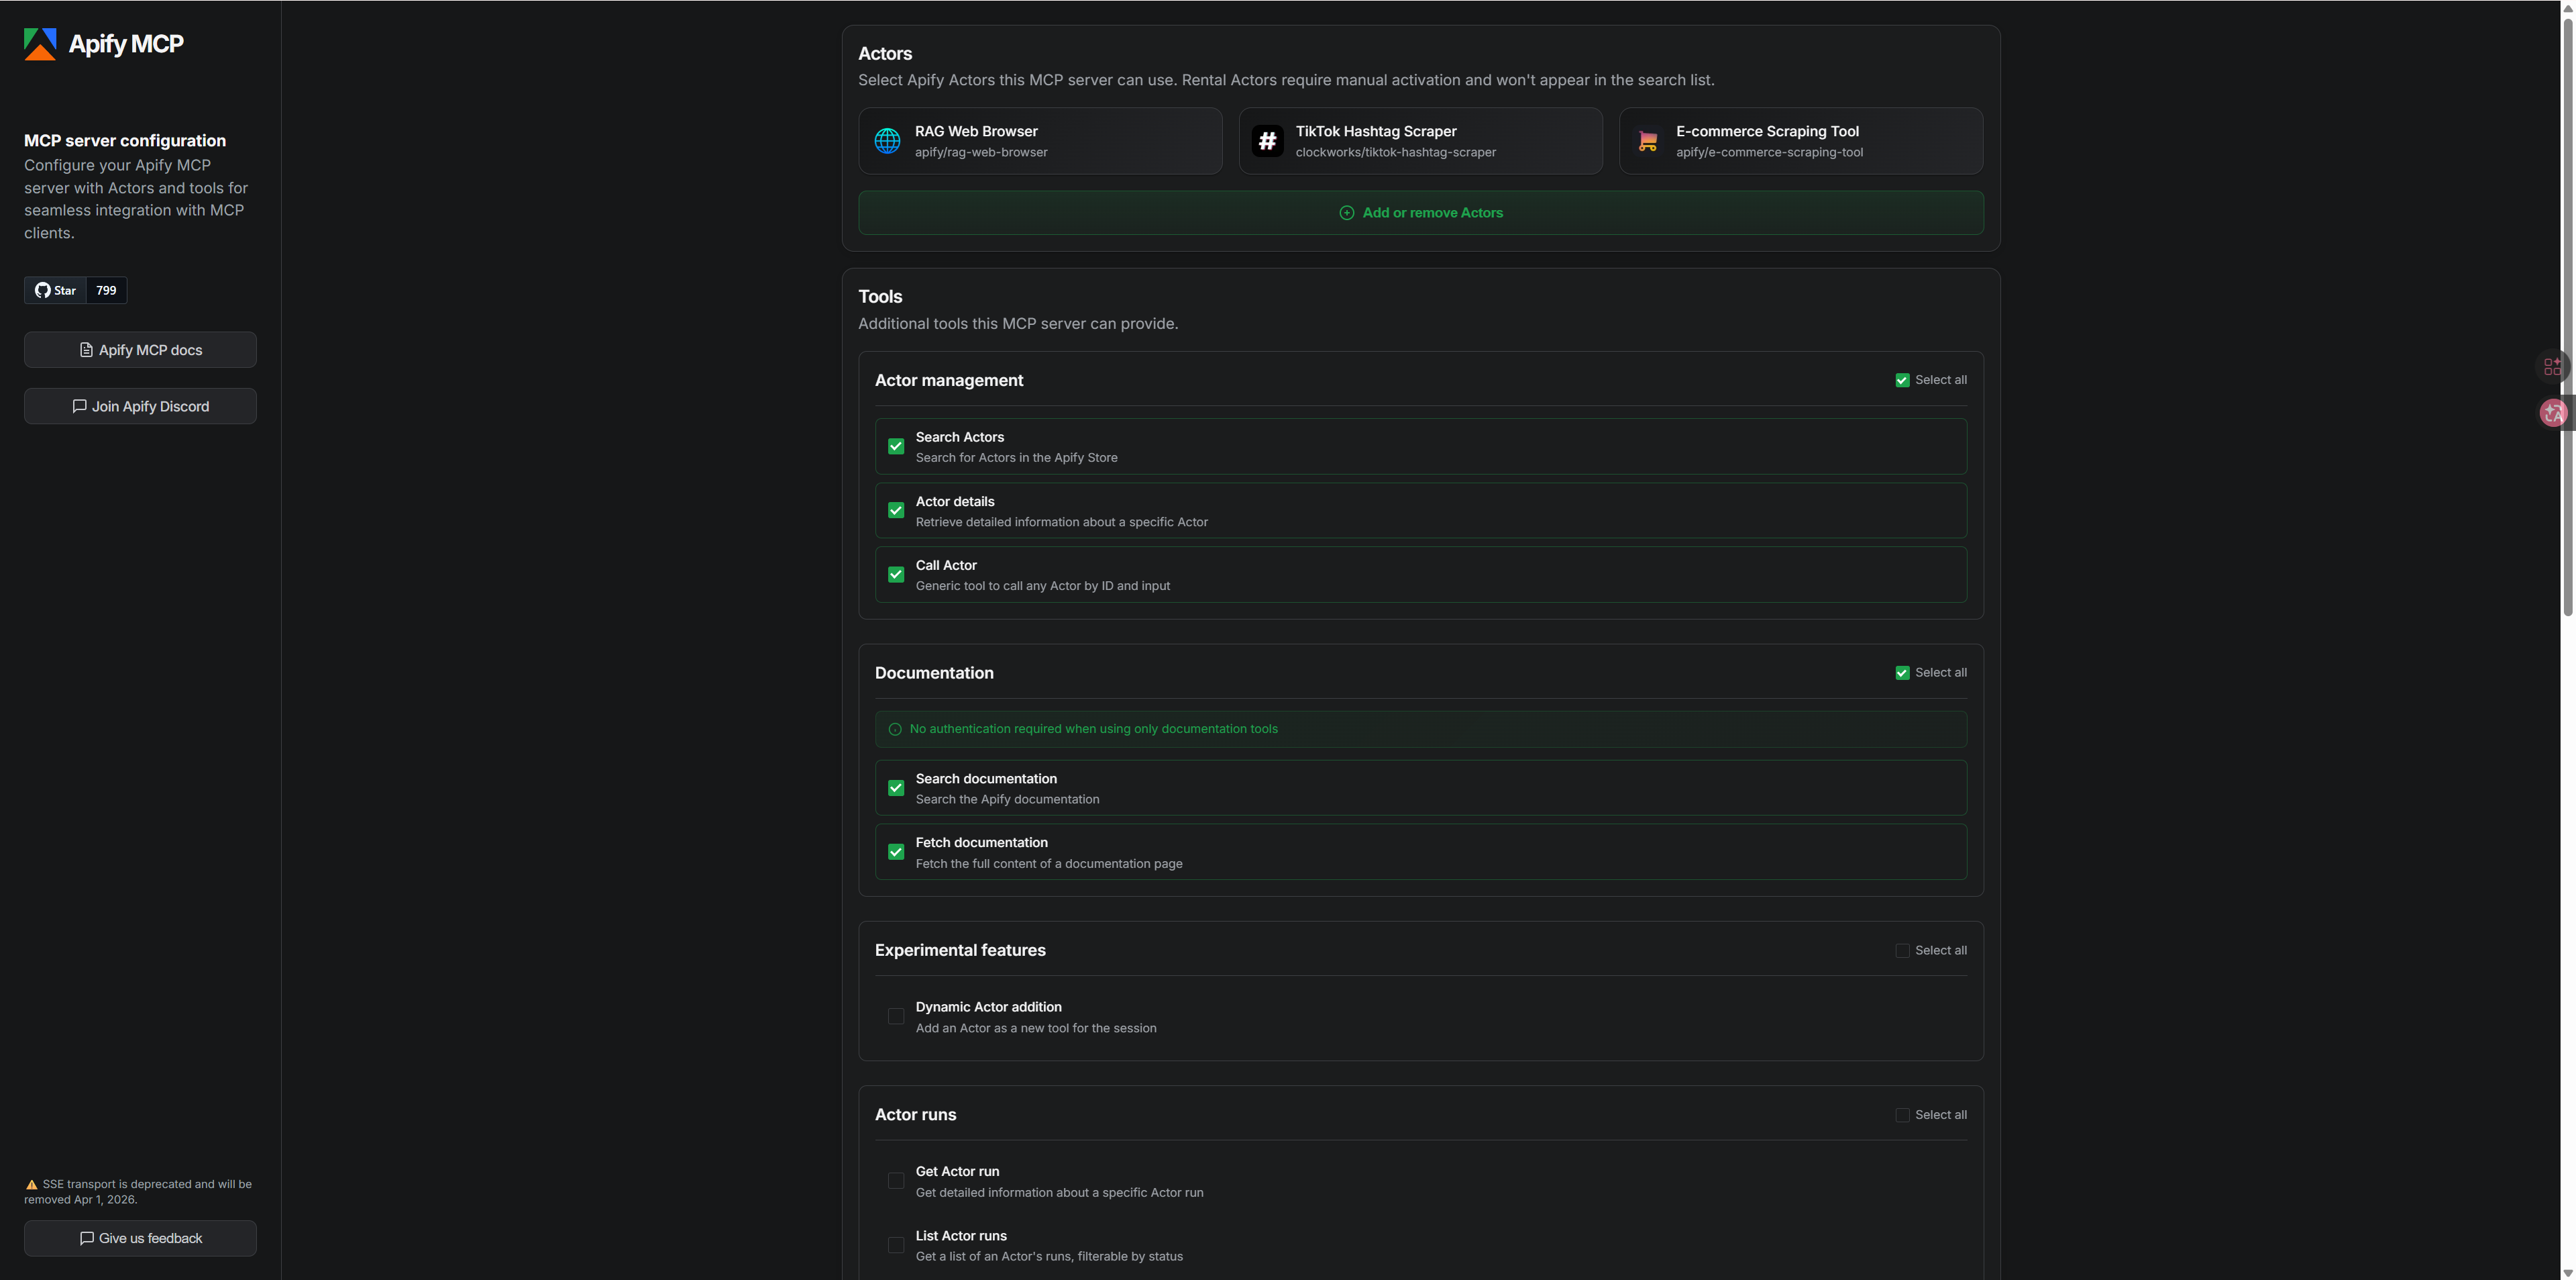Click the pink translate extension icon
Viewport: 2576px width, 1280px height.
(x=2553, y=412)
